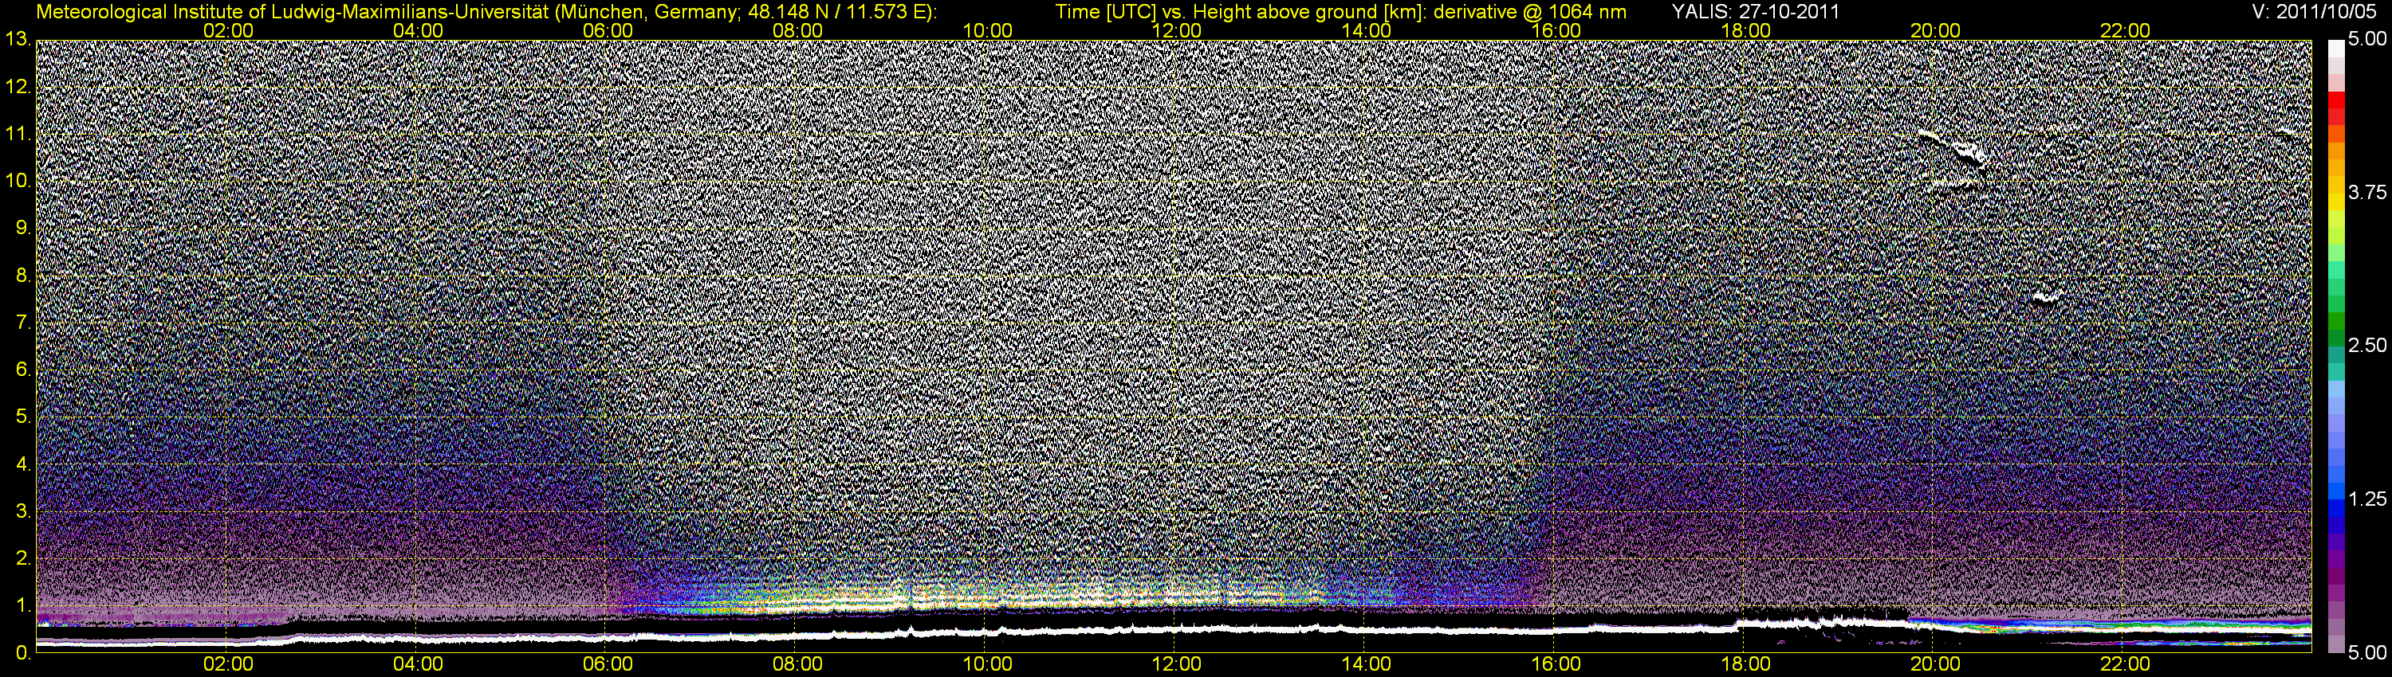Click the 12:00 label on the bottom time axis

(1177, 665)
